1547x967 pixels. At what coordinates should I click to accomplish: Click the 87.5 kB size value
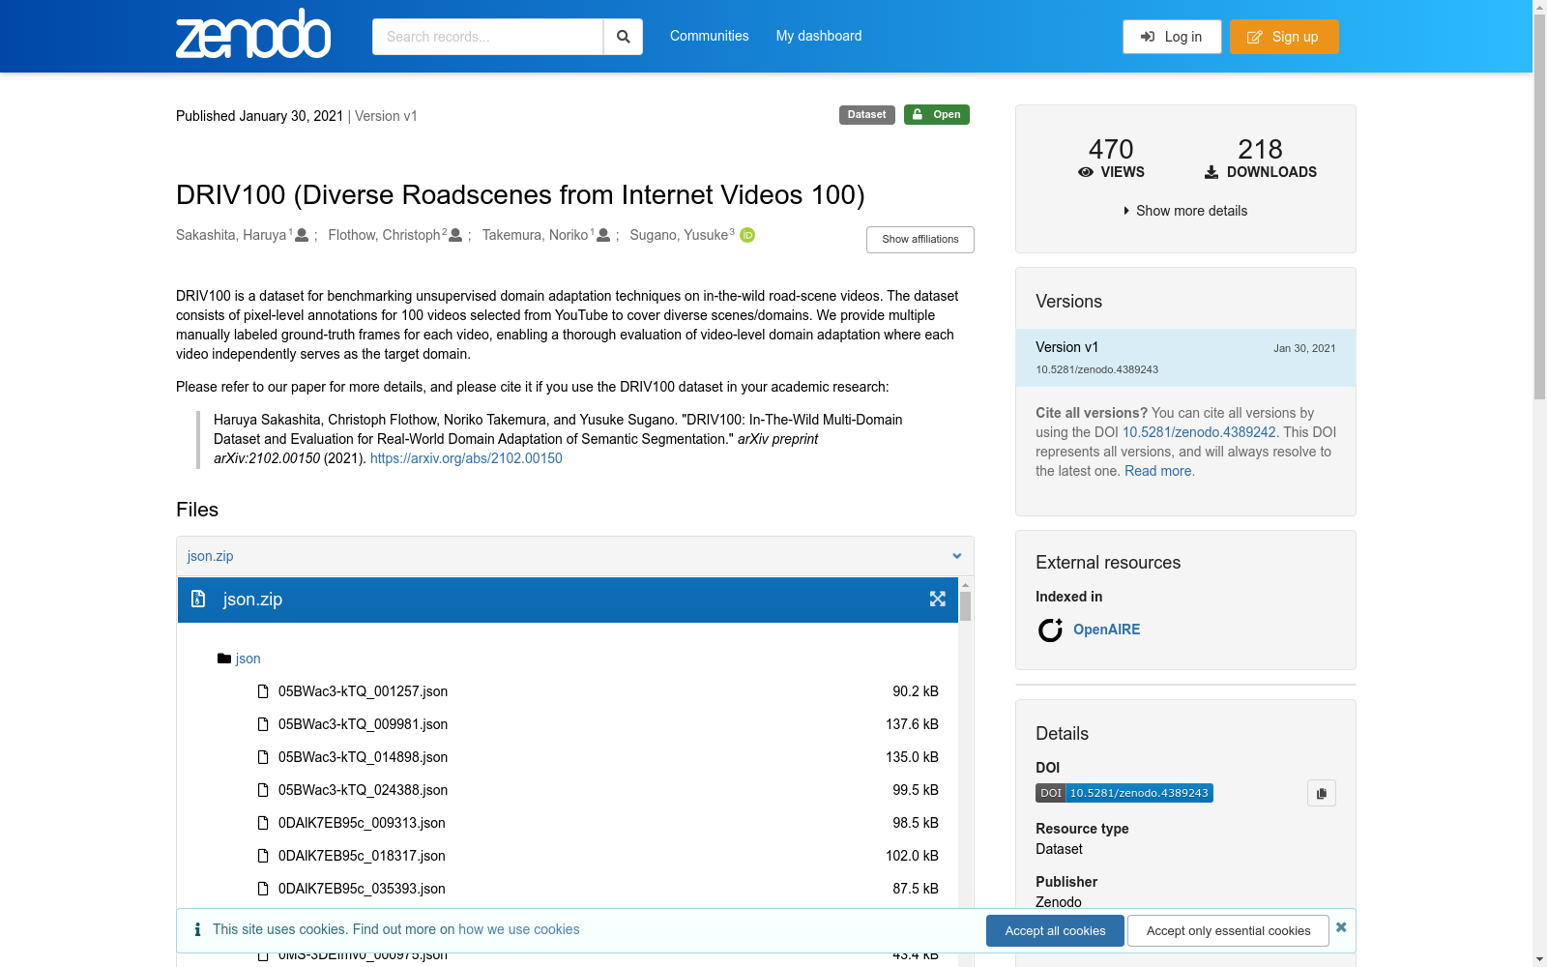(x=916, y=889)
